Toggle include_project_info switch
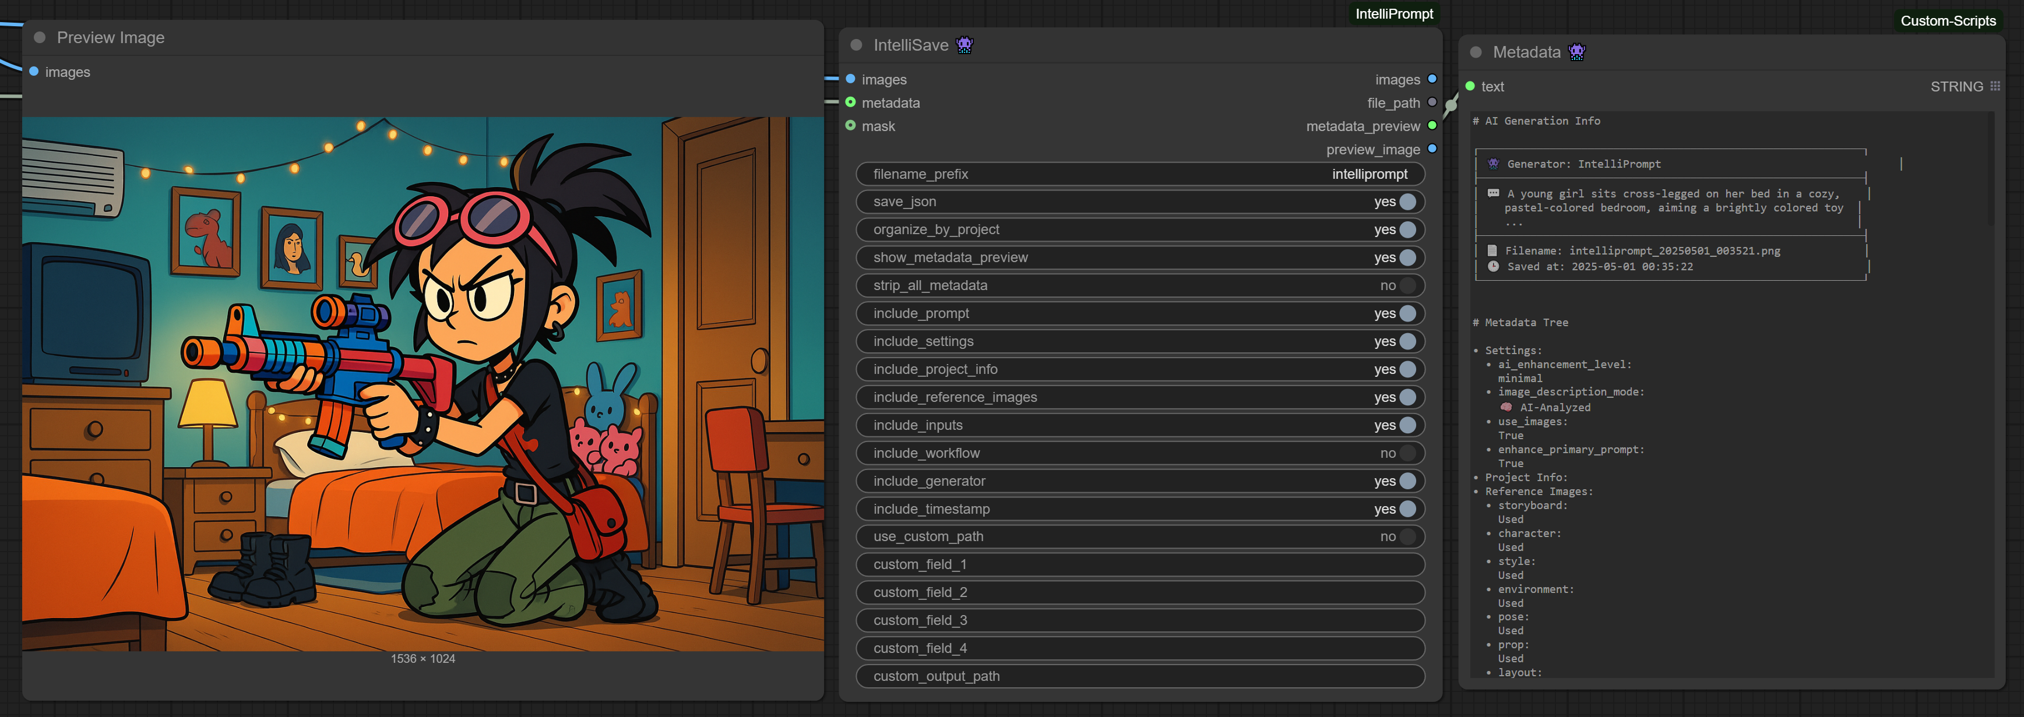Image resolution: width=2024 pixels, height=717 pixels. point(1407,369)
